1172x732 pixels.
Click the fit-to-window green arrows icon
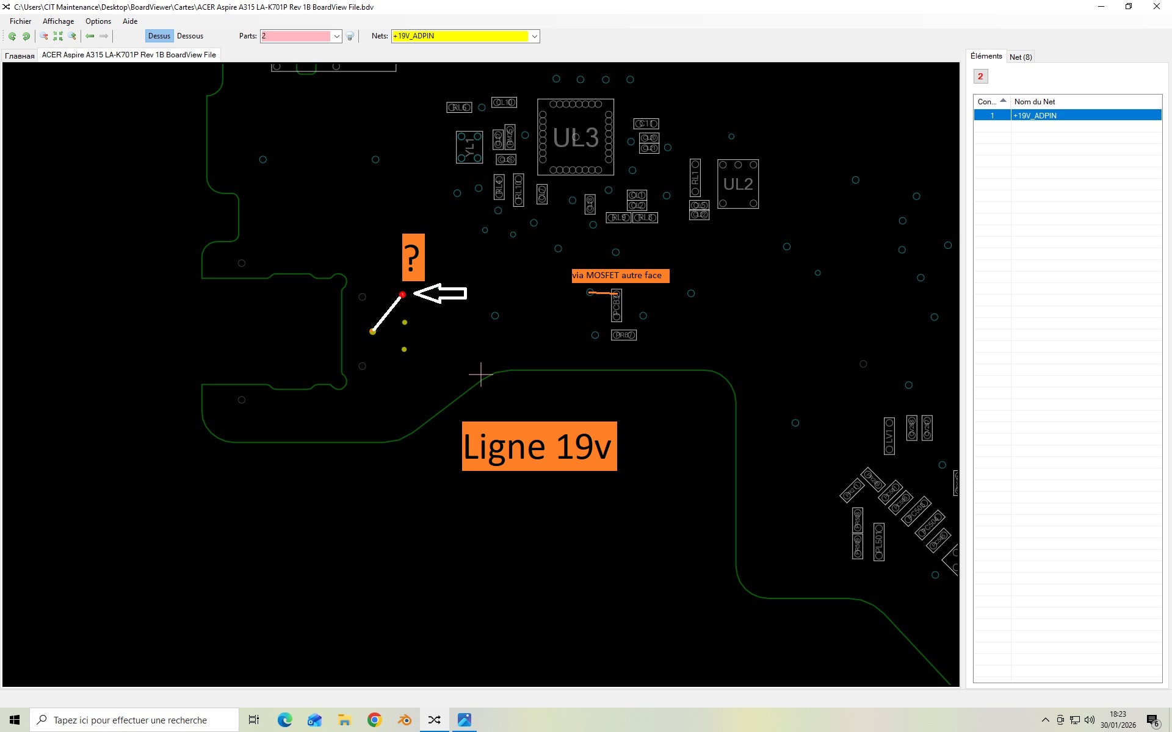pyautogui.click(x=58, y=37)
